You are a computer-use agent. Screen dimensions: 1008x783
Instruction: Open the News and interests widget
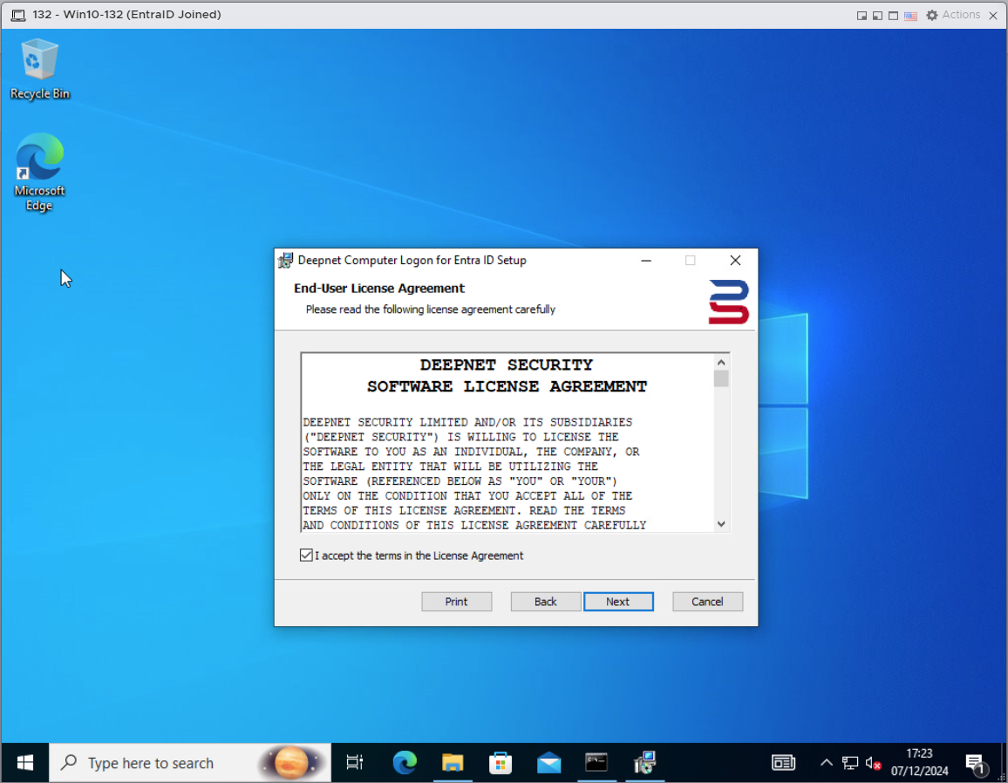pyautogui.click(x=783, y=763)
